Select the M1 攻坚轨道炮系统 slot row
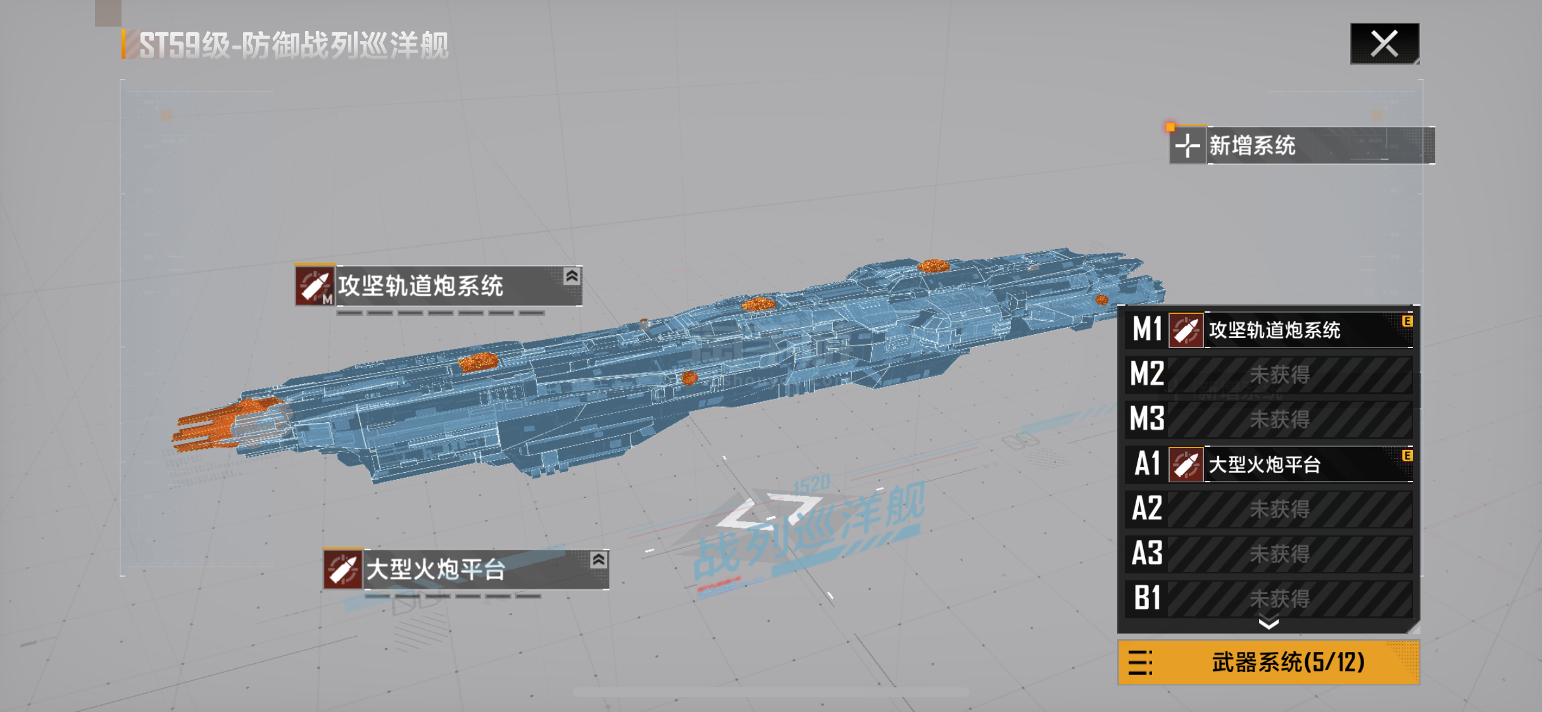Viewport: 1542px width, 712px height. coord(1269,330)
